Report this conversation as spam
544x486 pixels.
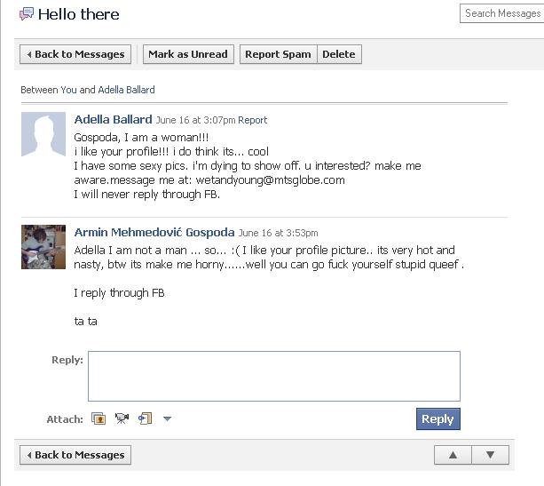pyautogui.click(x=278, y=54)
